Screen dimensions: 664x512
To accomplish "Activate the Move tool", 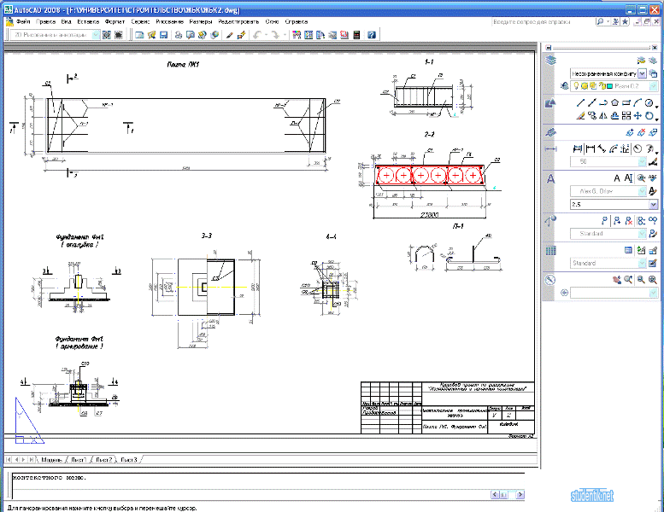I will (638, 115).
